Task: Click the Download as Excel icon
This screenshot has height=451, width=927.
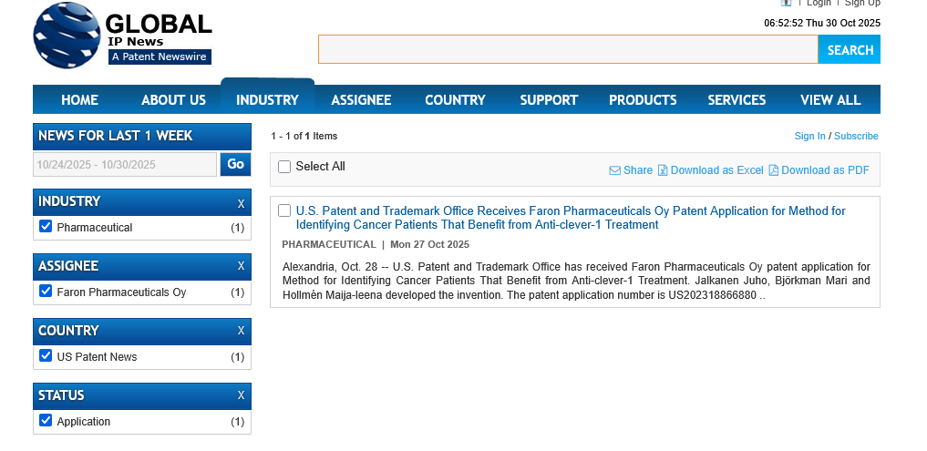Action: [x=663, y=170]
